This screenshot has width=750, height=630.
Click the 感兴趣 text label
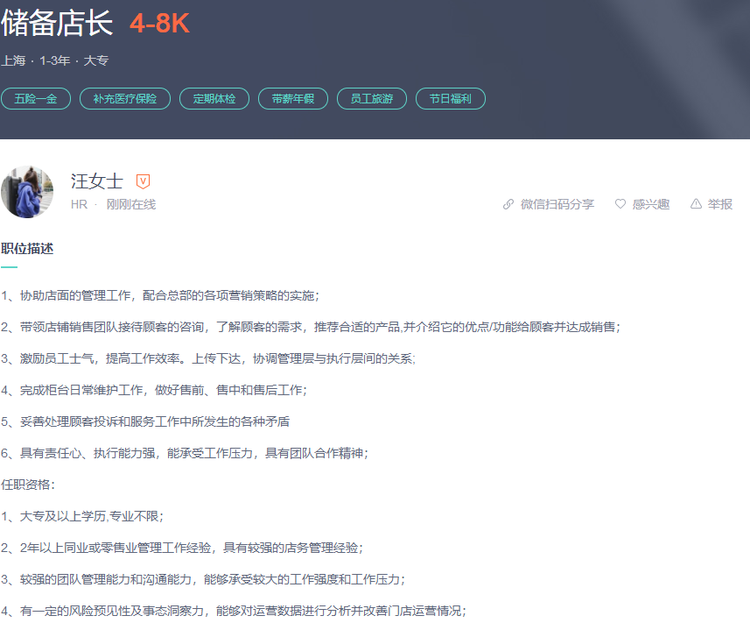pos(651,204)
